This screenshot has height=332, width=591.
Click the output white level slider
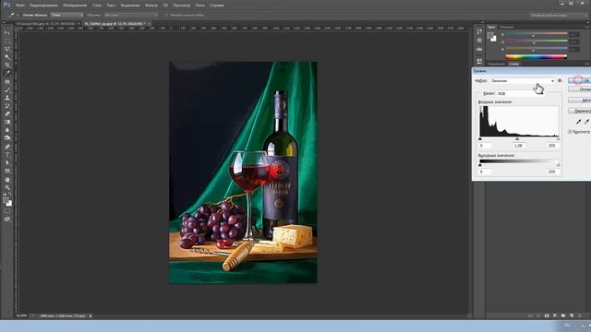point(558,165)
